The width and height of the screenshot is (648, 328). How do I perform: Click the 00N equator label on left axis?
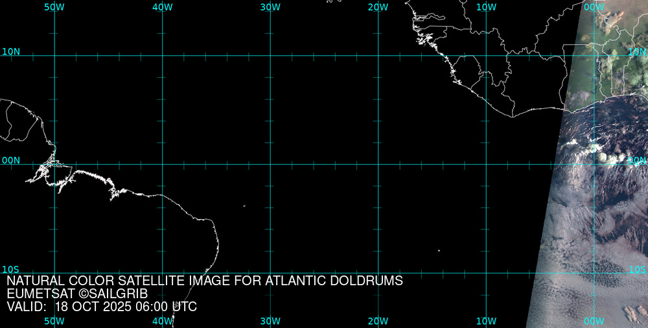tap(11, 160)
